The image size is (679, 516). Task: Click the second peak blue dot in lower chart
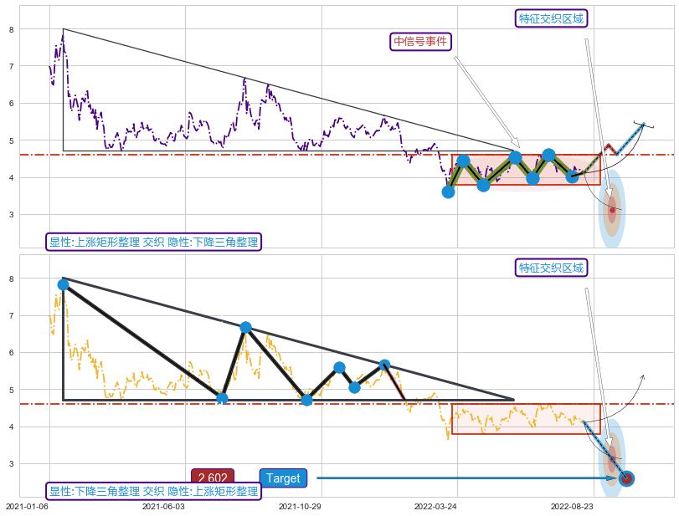[x=245, y=327]
